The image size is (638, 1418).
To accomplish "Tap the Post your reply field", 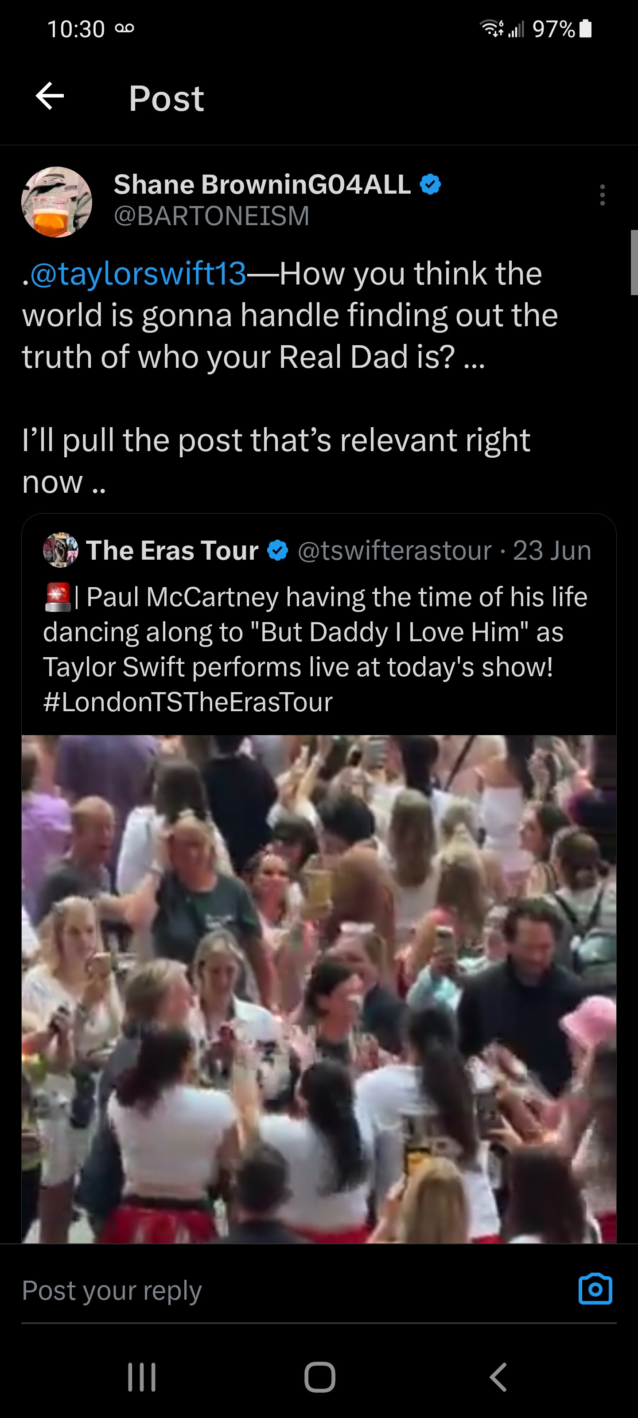I will [x=275, y=1290].
